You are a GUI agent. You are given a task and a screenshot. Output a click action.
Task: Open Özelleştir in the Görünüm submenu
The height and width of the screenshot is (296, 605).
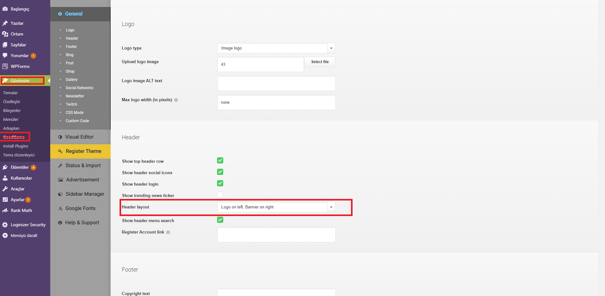pyautogui.click(x=12, y=102)
